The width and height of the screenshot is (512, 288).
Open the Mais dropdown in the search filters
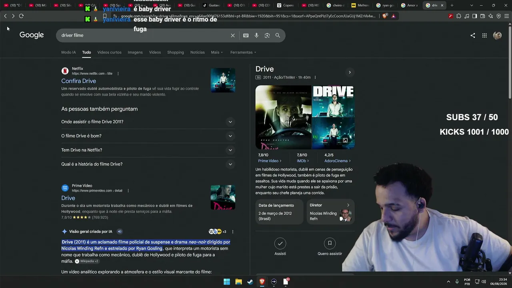coord(217,52)
